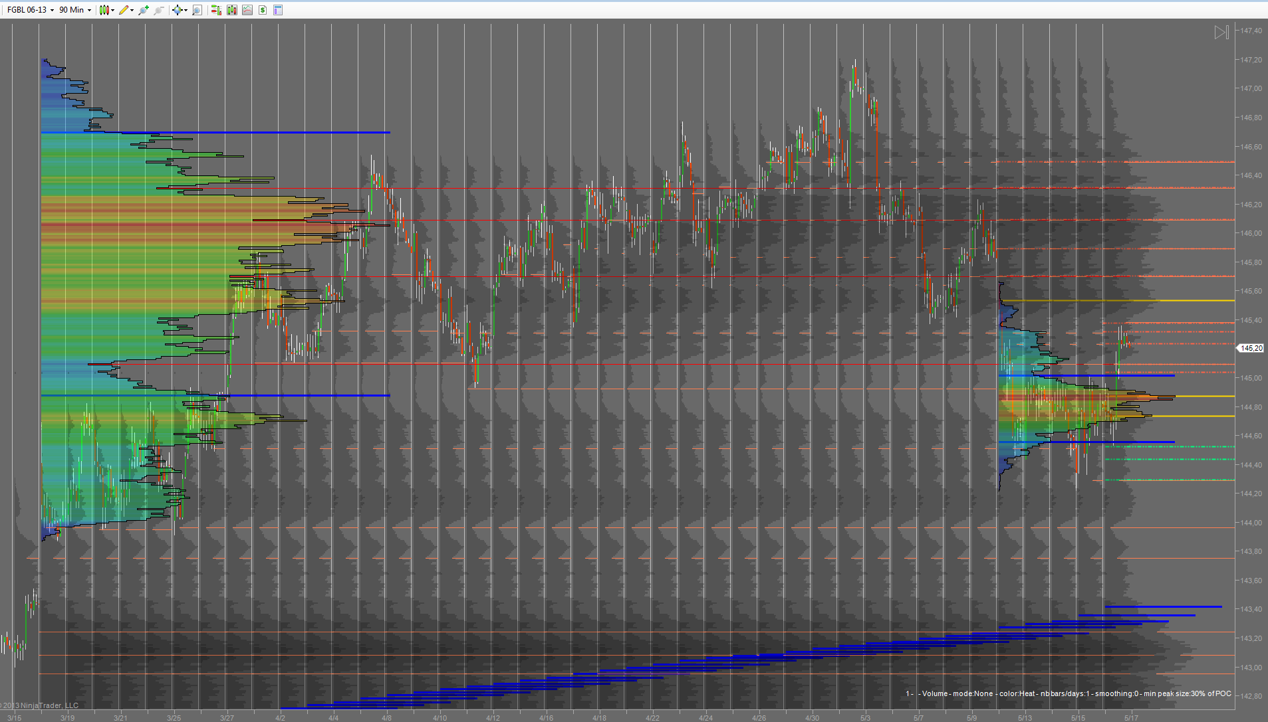1268x722 pixels.
Task: Click the 146,60 price axis label
Action: coord(1251,147)
